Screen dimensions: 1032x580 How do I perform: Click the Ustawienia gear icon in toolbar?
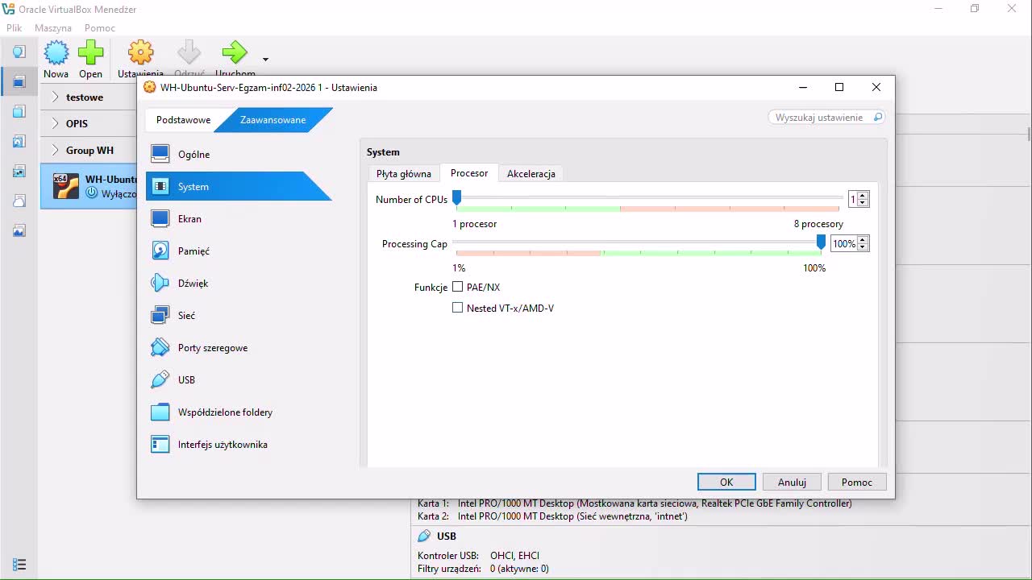[x=140, y=52]
